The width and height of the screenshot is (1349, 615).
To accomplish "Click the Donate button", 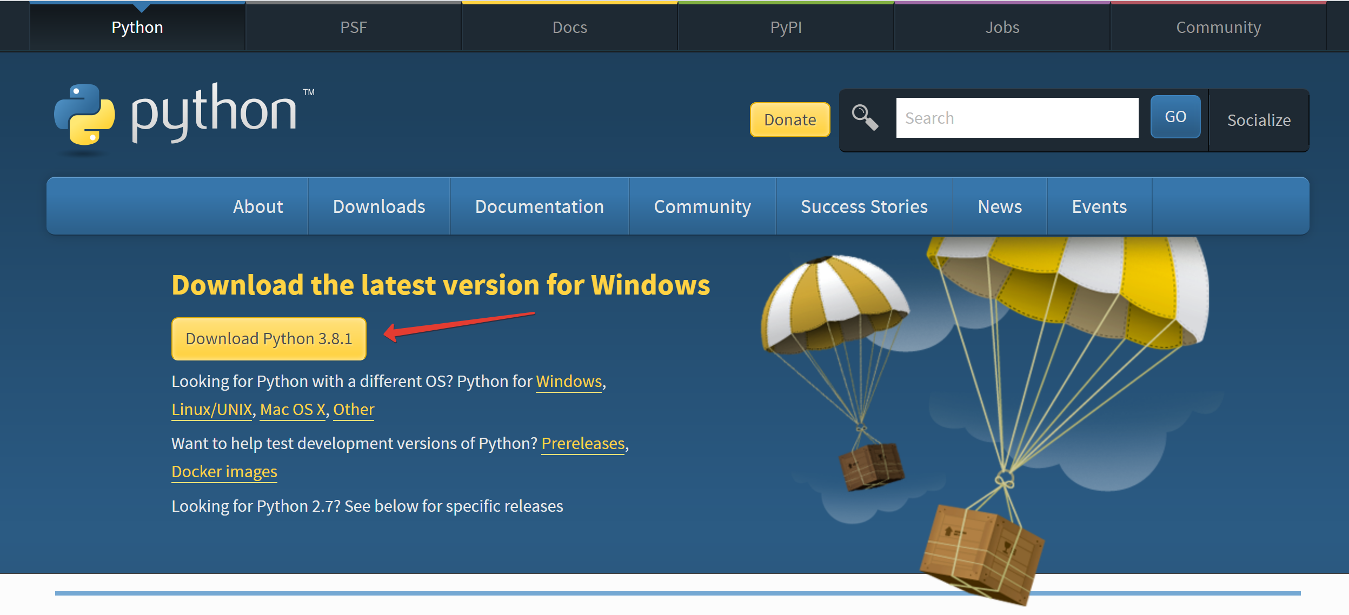I will coord(789,119).
